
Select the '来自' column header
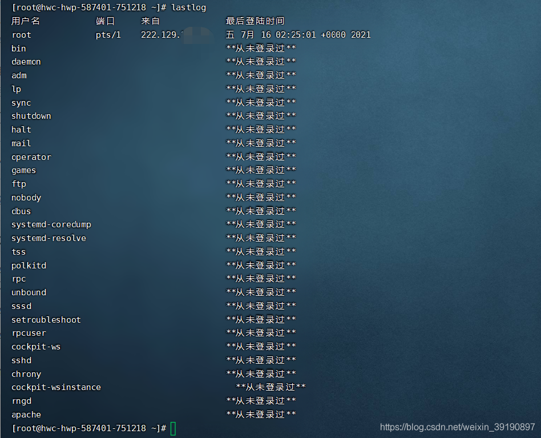(x=150, y=21)
